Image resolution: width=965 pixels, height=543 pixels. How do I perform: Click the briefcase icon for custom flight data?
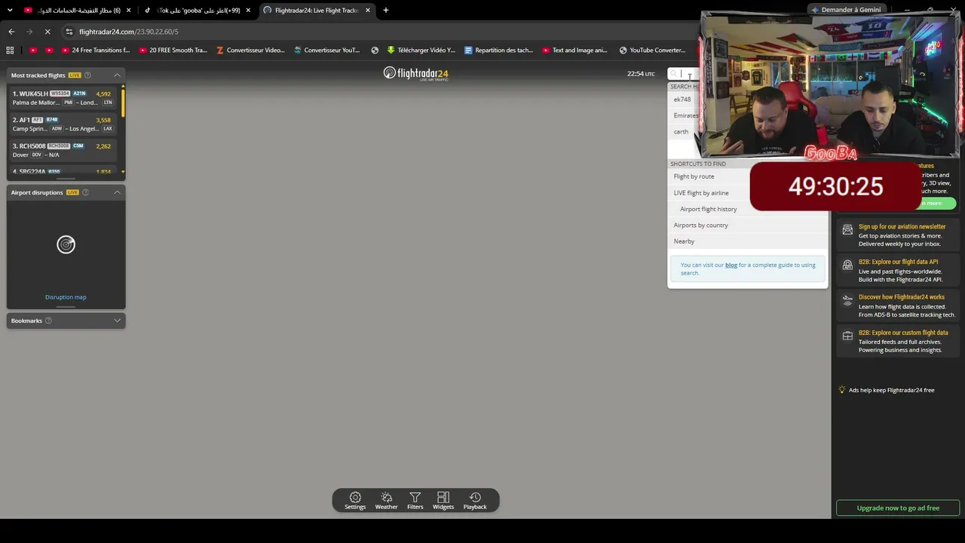[847, 336]
